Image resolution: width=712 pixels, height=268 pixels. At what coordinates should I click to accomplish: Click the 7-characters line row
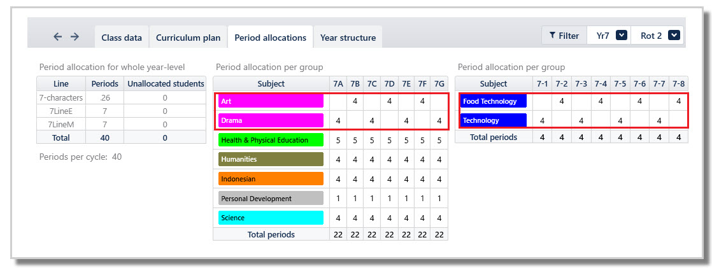121,97
